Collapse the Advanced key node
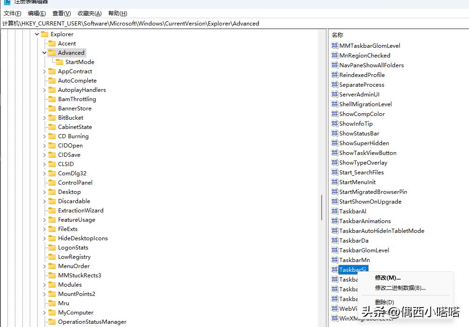469x327 pixels. pyautogui.click(x=44, y=53)
